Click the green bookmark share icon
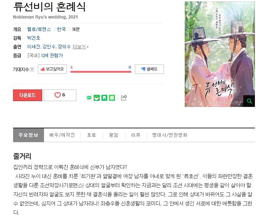 pos(104,98)
